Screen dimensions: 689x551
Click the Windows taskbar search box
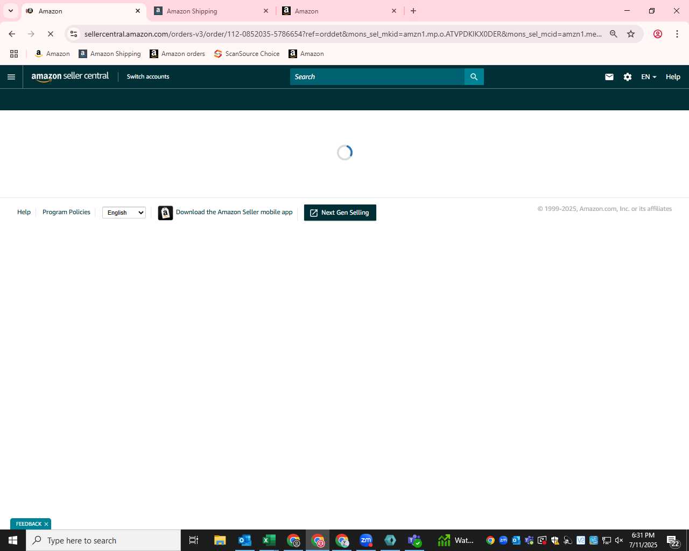tap(103, 540)
